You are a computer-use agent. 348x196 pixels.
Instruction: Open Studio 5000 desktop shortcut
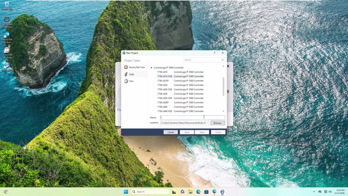click(x=7, y=67)
